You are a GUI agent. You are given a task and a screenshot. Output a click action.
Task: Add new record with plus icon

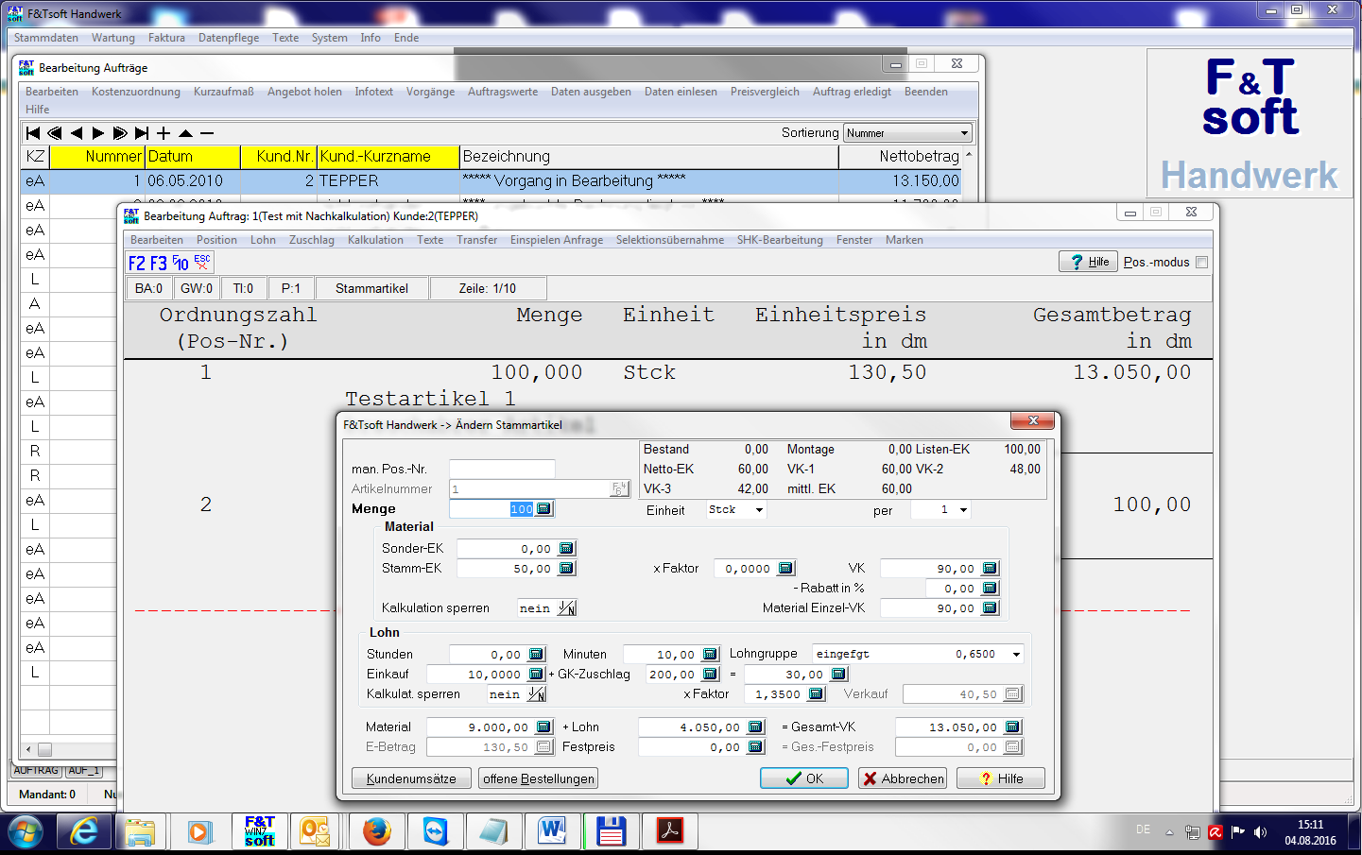pos(164,133)
